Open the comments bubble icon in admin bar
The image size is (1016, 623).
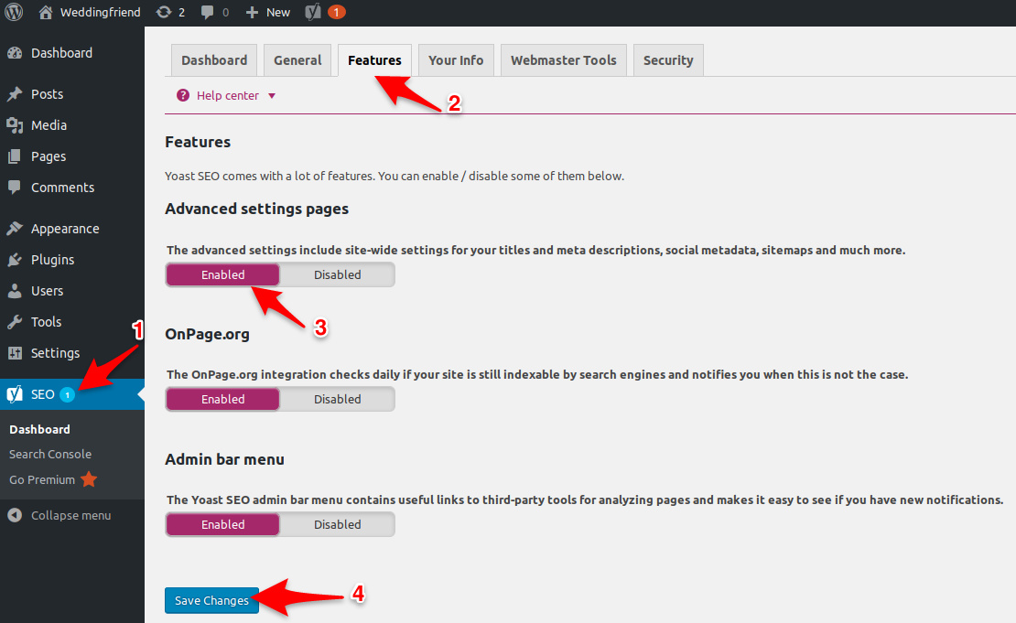(x=208, y=12)
